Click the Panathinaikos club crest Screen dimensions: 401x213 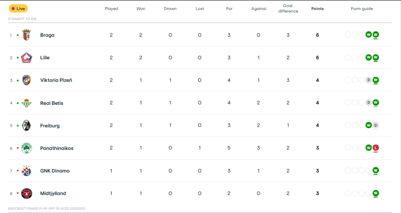point(26,148)
